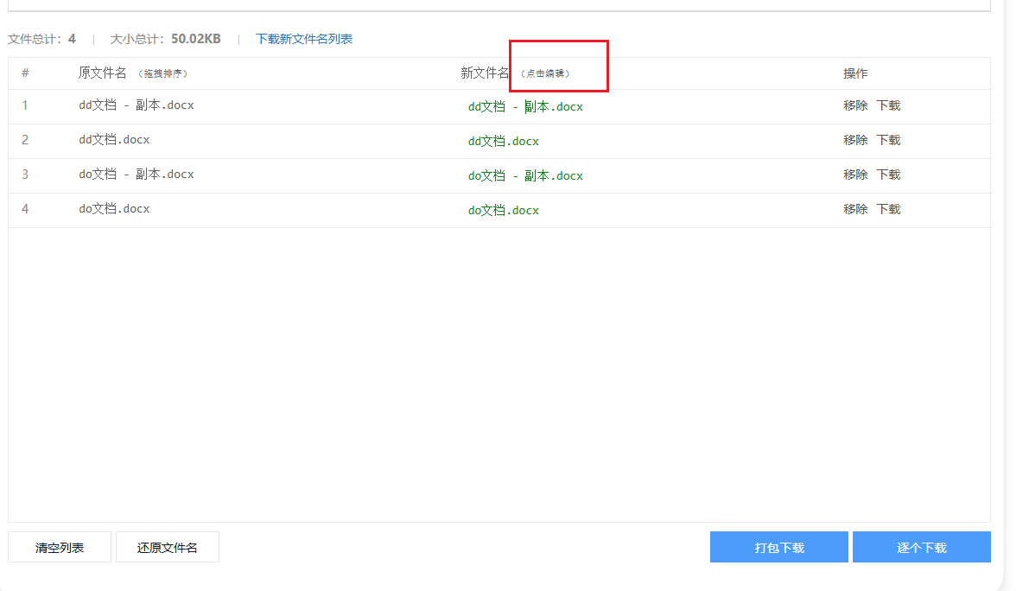This screenshot has height=591, width=1029.
Task: Click the 打包下载 button
Action: tap(778, 546)
